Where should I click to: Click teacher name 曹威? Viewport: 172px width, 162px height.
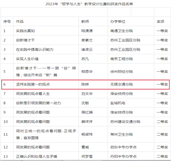pos(85,147)
